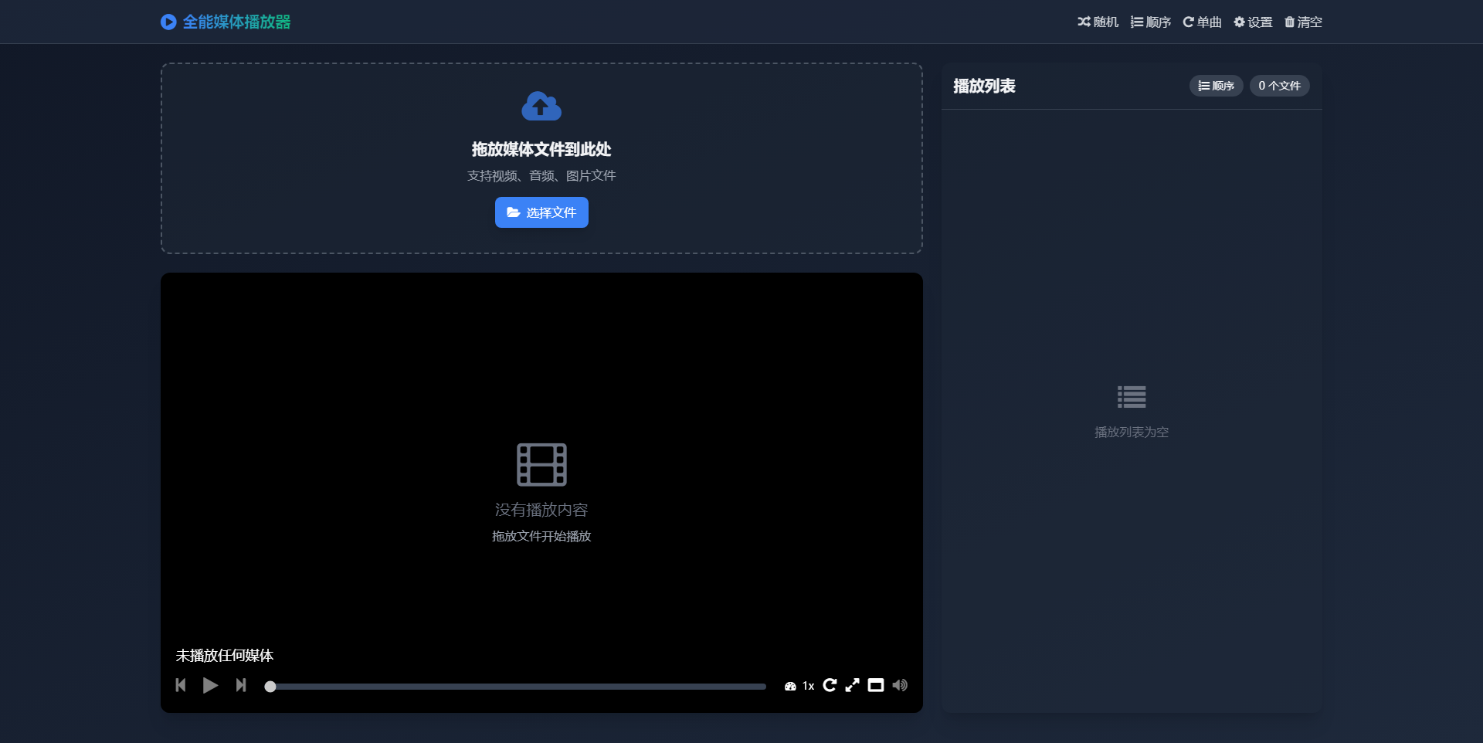Open the 1x playback speed control
This screenshot has width=1483, height=743.
[x=799, y=686]
